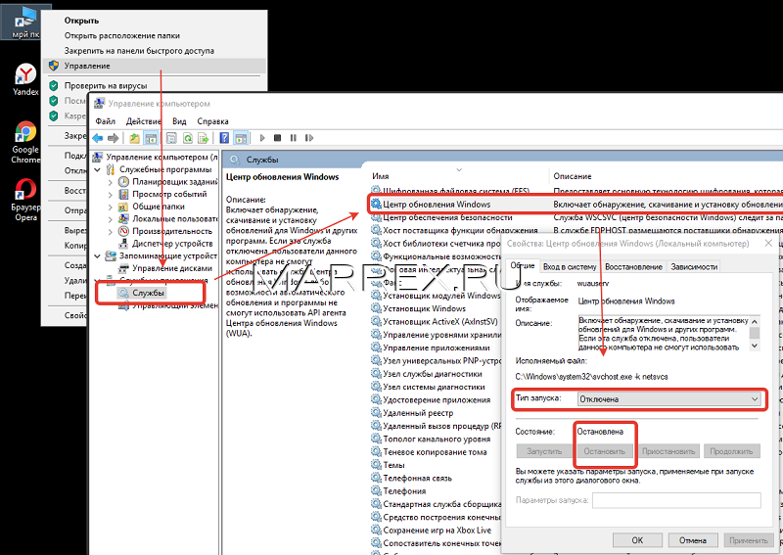Click the Properties sheet toolbar icon
The height and width of the screenshot is (555, 783).
(x=171, y=138)
